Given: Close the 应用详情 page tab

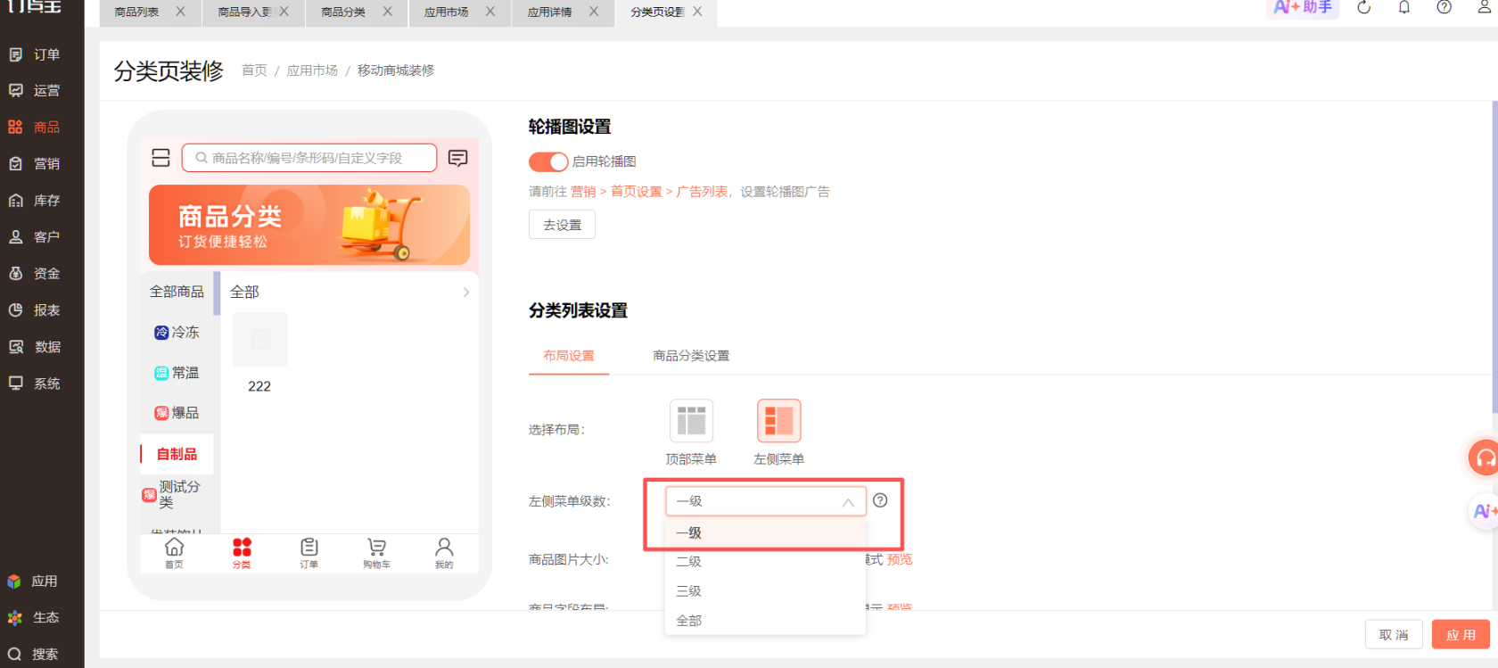Looking at the screenshot, I should point(594,12).
